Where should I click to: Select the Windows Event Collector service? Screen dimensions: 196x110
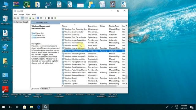click(93, 32)
